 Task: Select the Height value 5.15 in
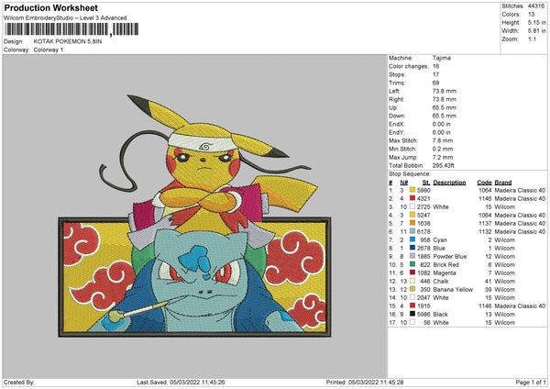pyautogui.click(x=536, y=22)
